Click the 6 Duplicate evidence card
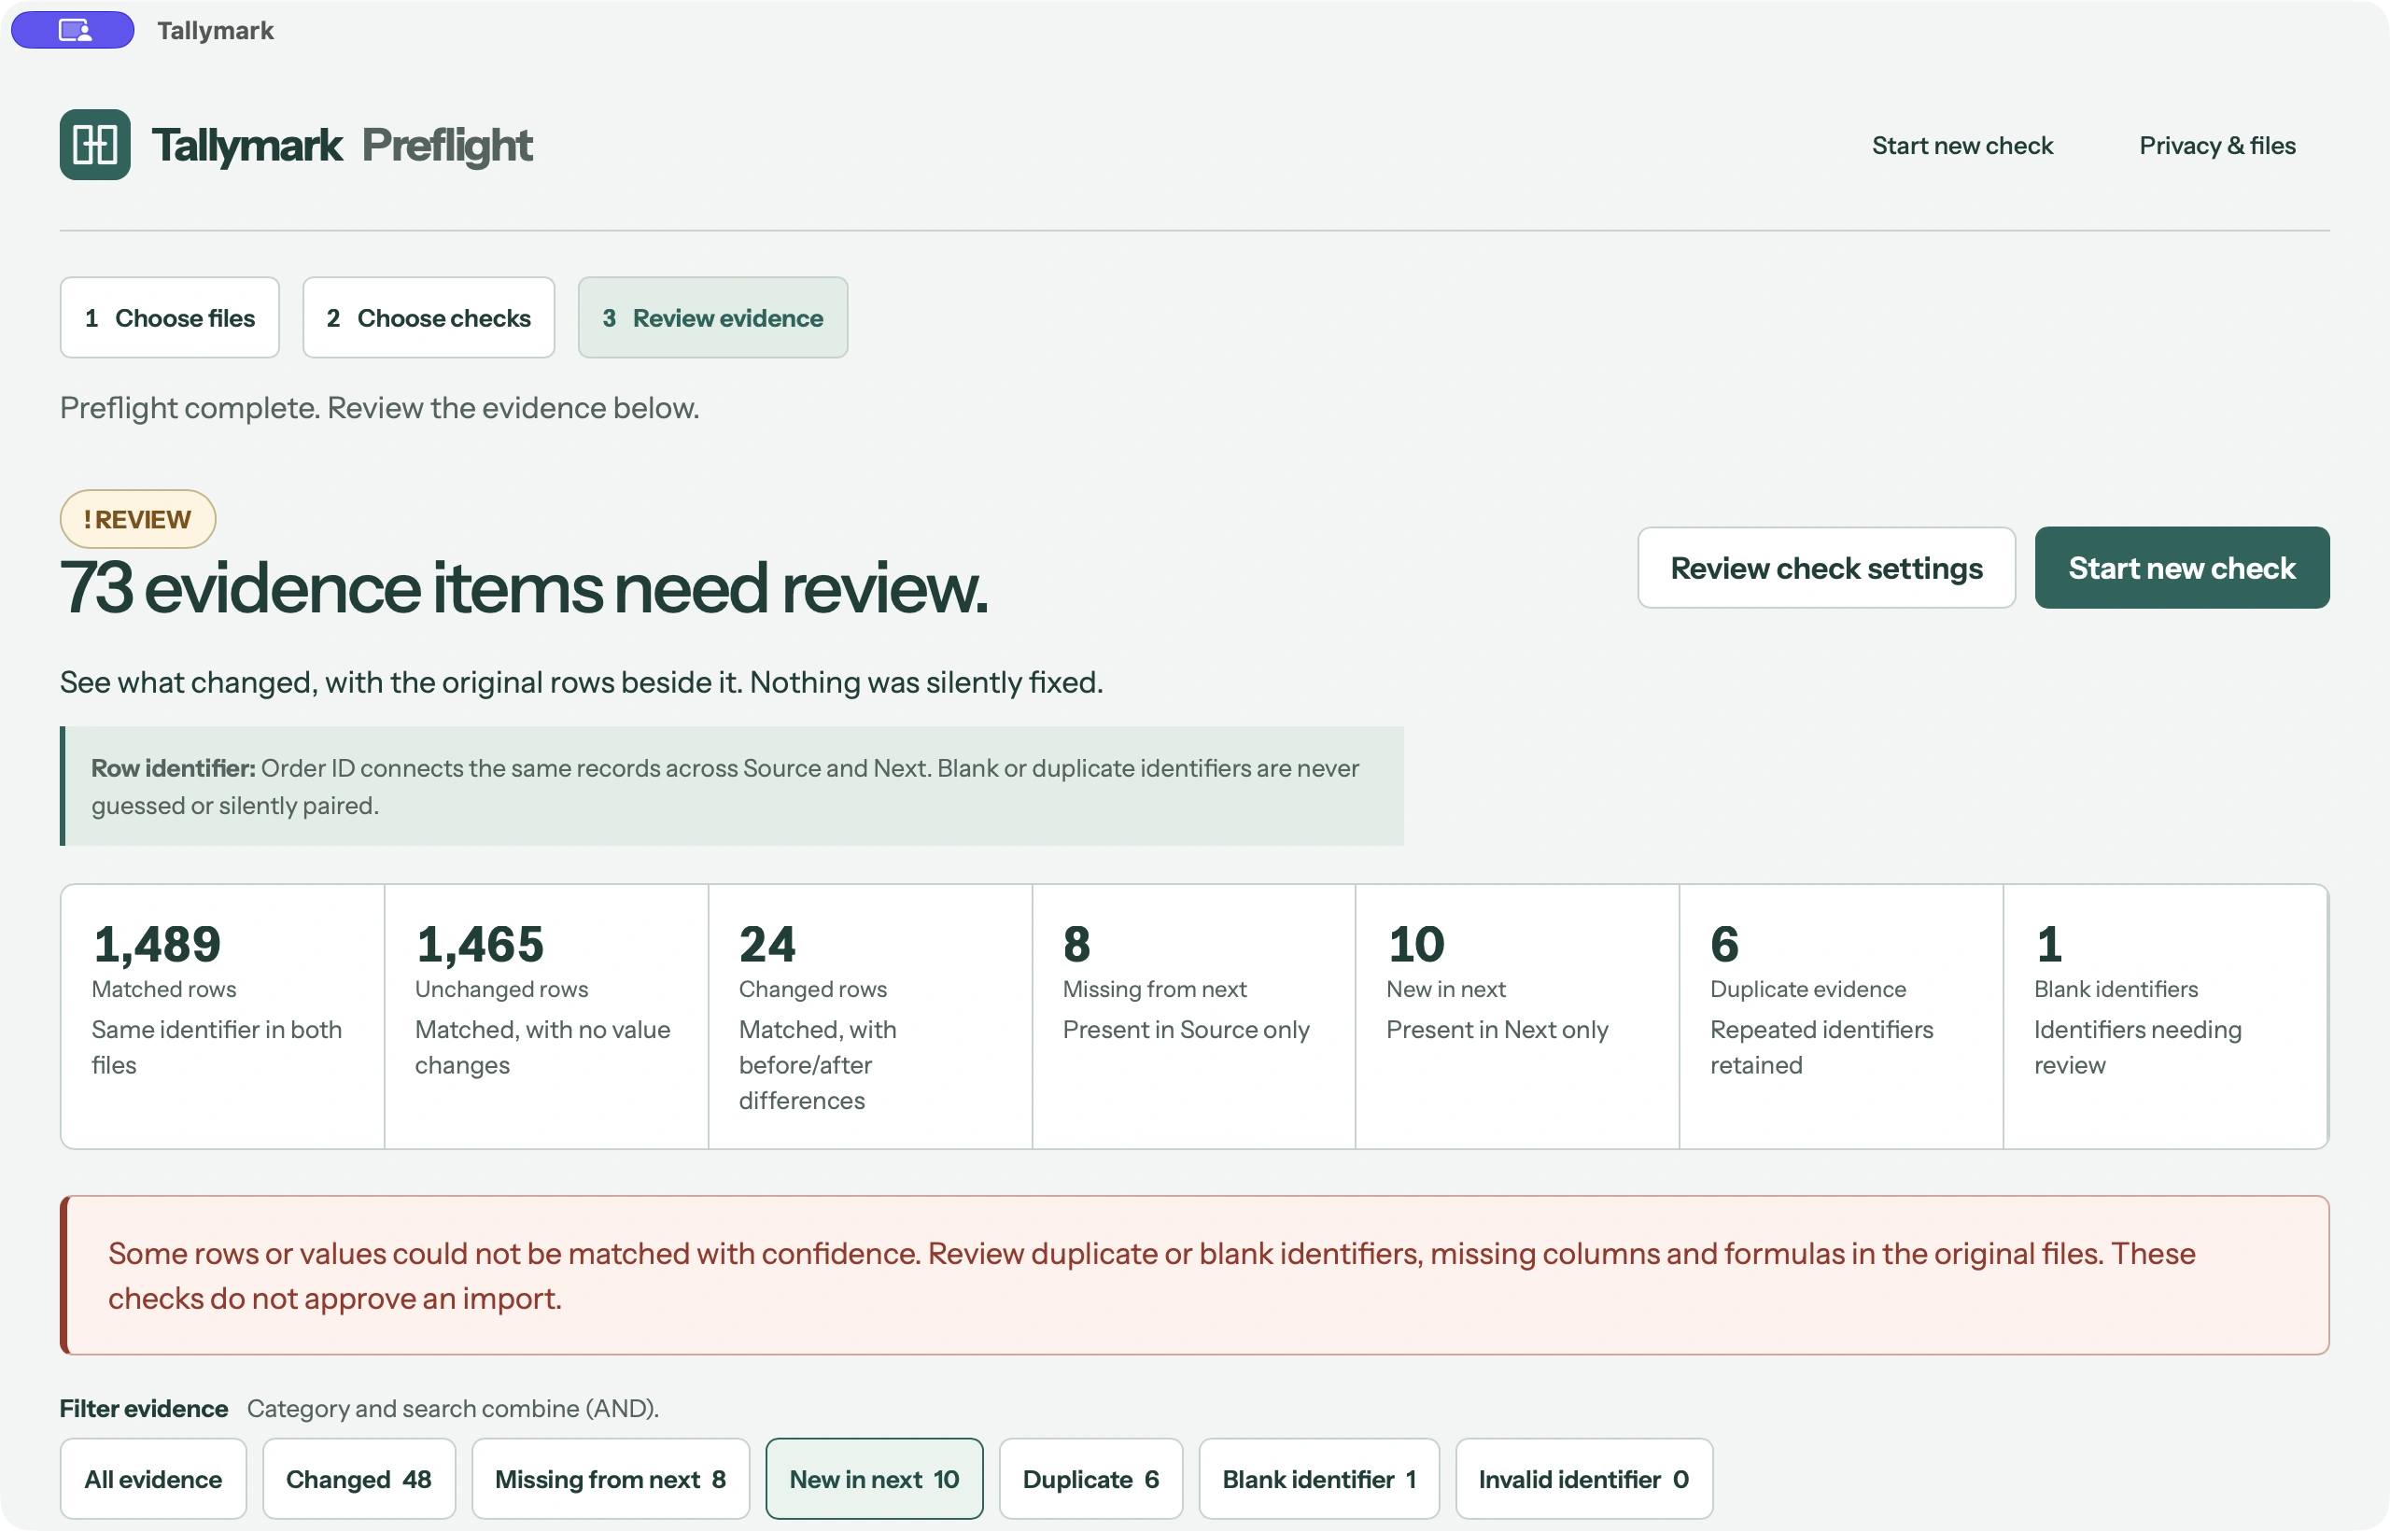2390x1531 pixels. (x=1841, y=1016)
